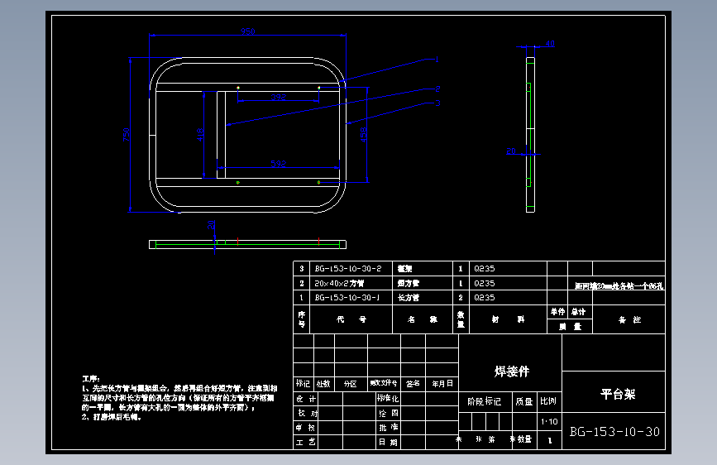
Task: Click the 批准 label cell
Action: coord(388,428)
